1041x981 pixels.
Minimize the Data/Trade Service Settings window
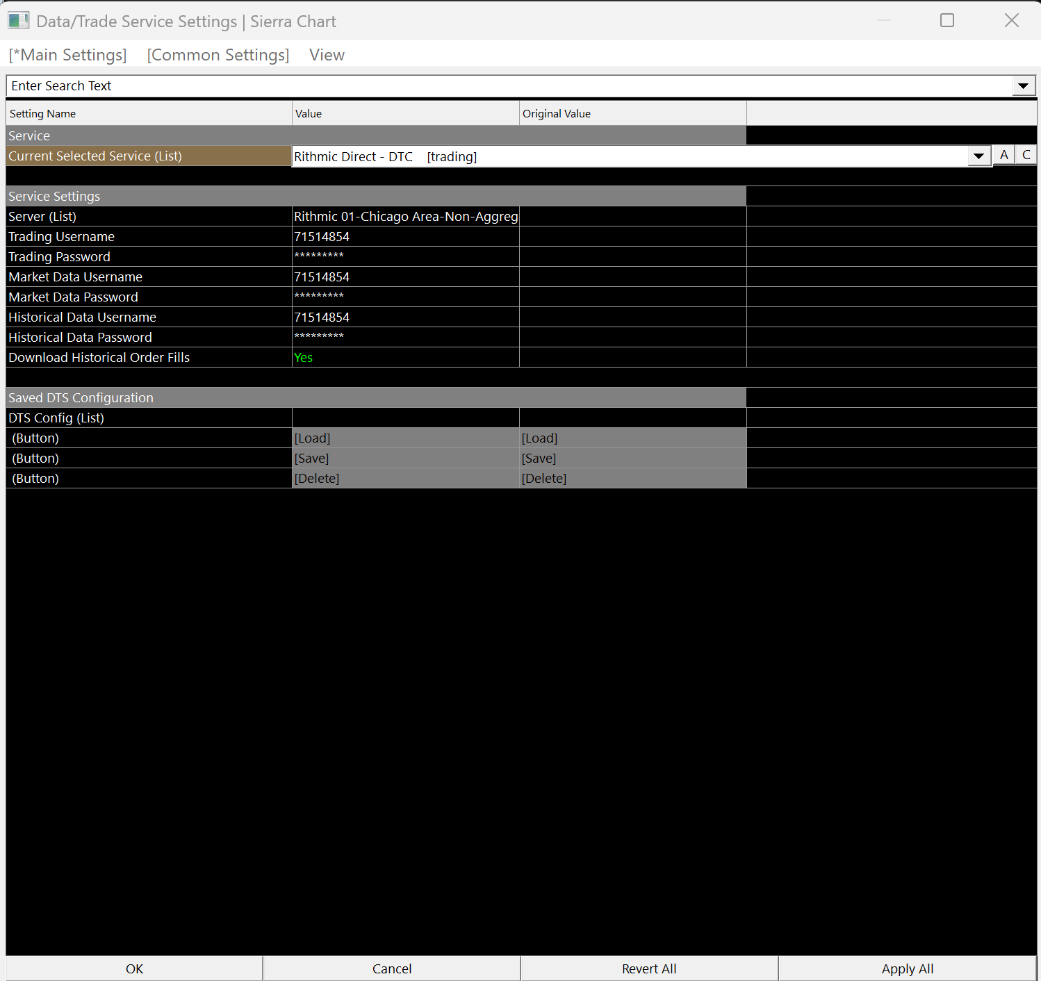click(884, 20)
